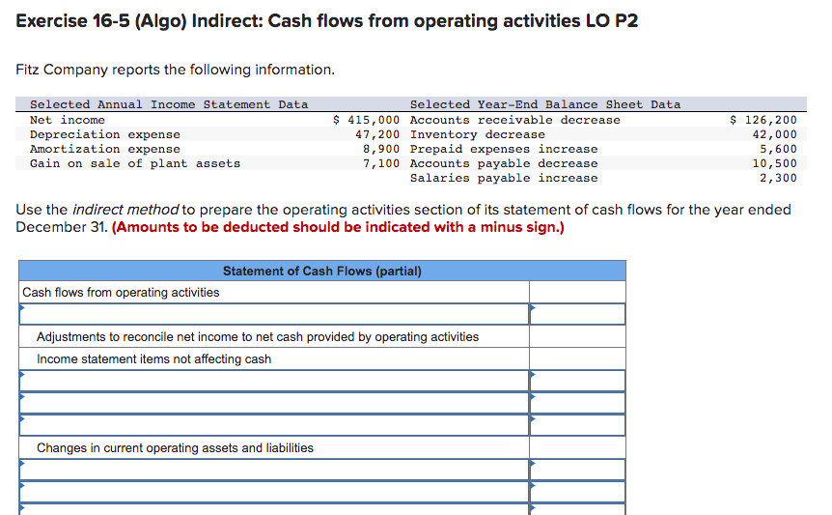Click the 'Exercise 16-5 (Algo) Indirect' heading
832x515 pixels.
[x=327, y=20]
